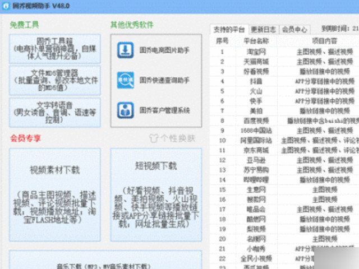Select the 梨视频 row
This screenshot has width=359, height=269.
coord(284,229)
